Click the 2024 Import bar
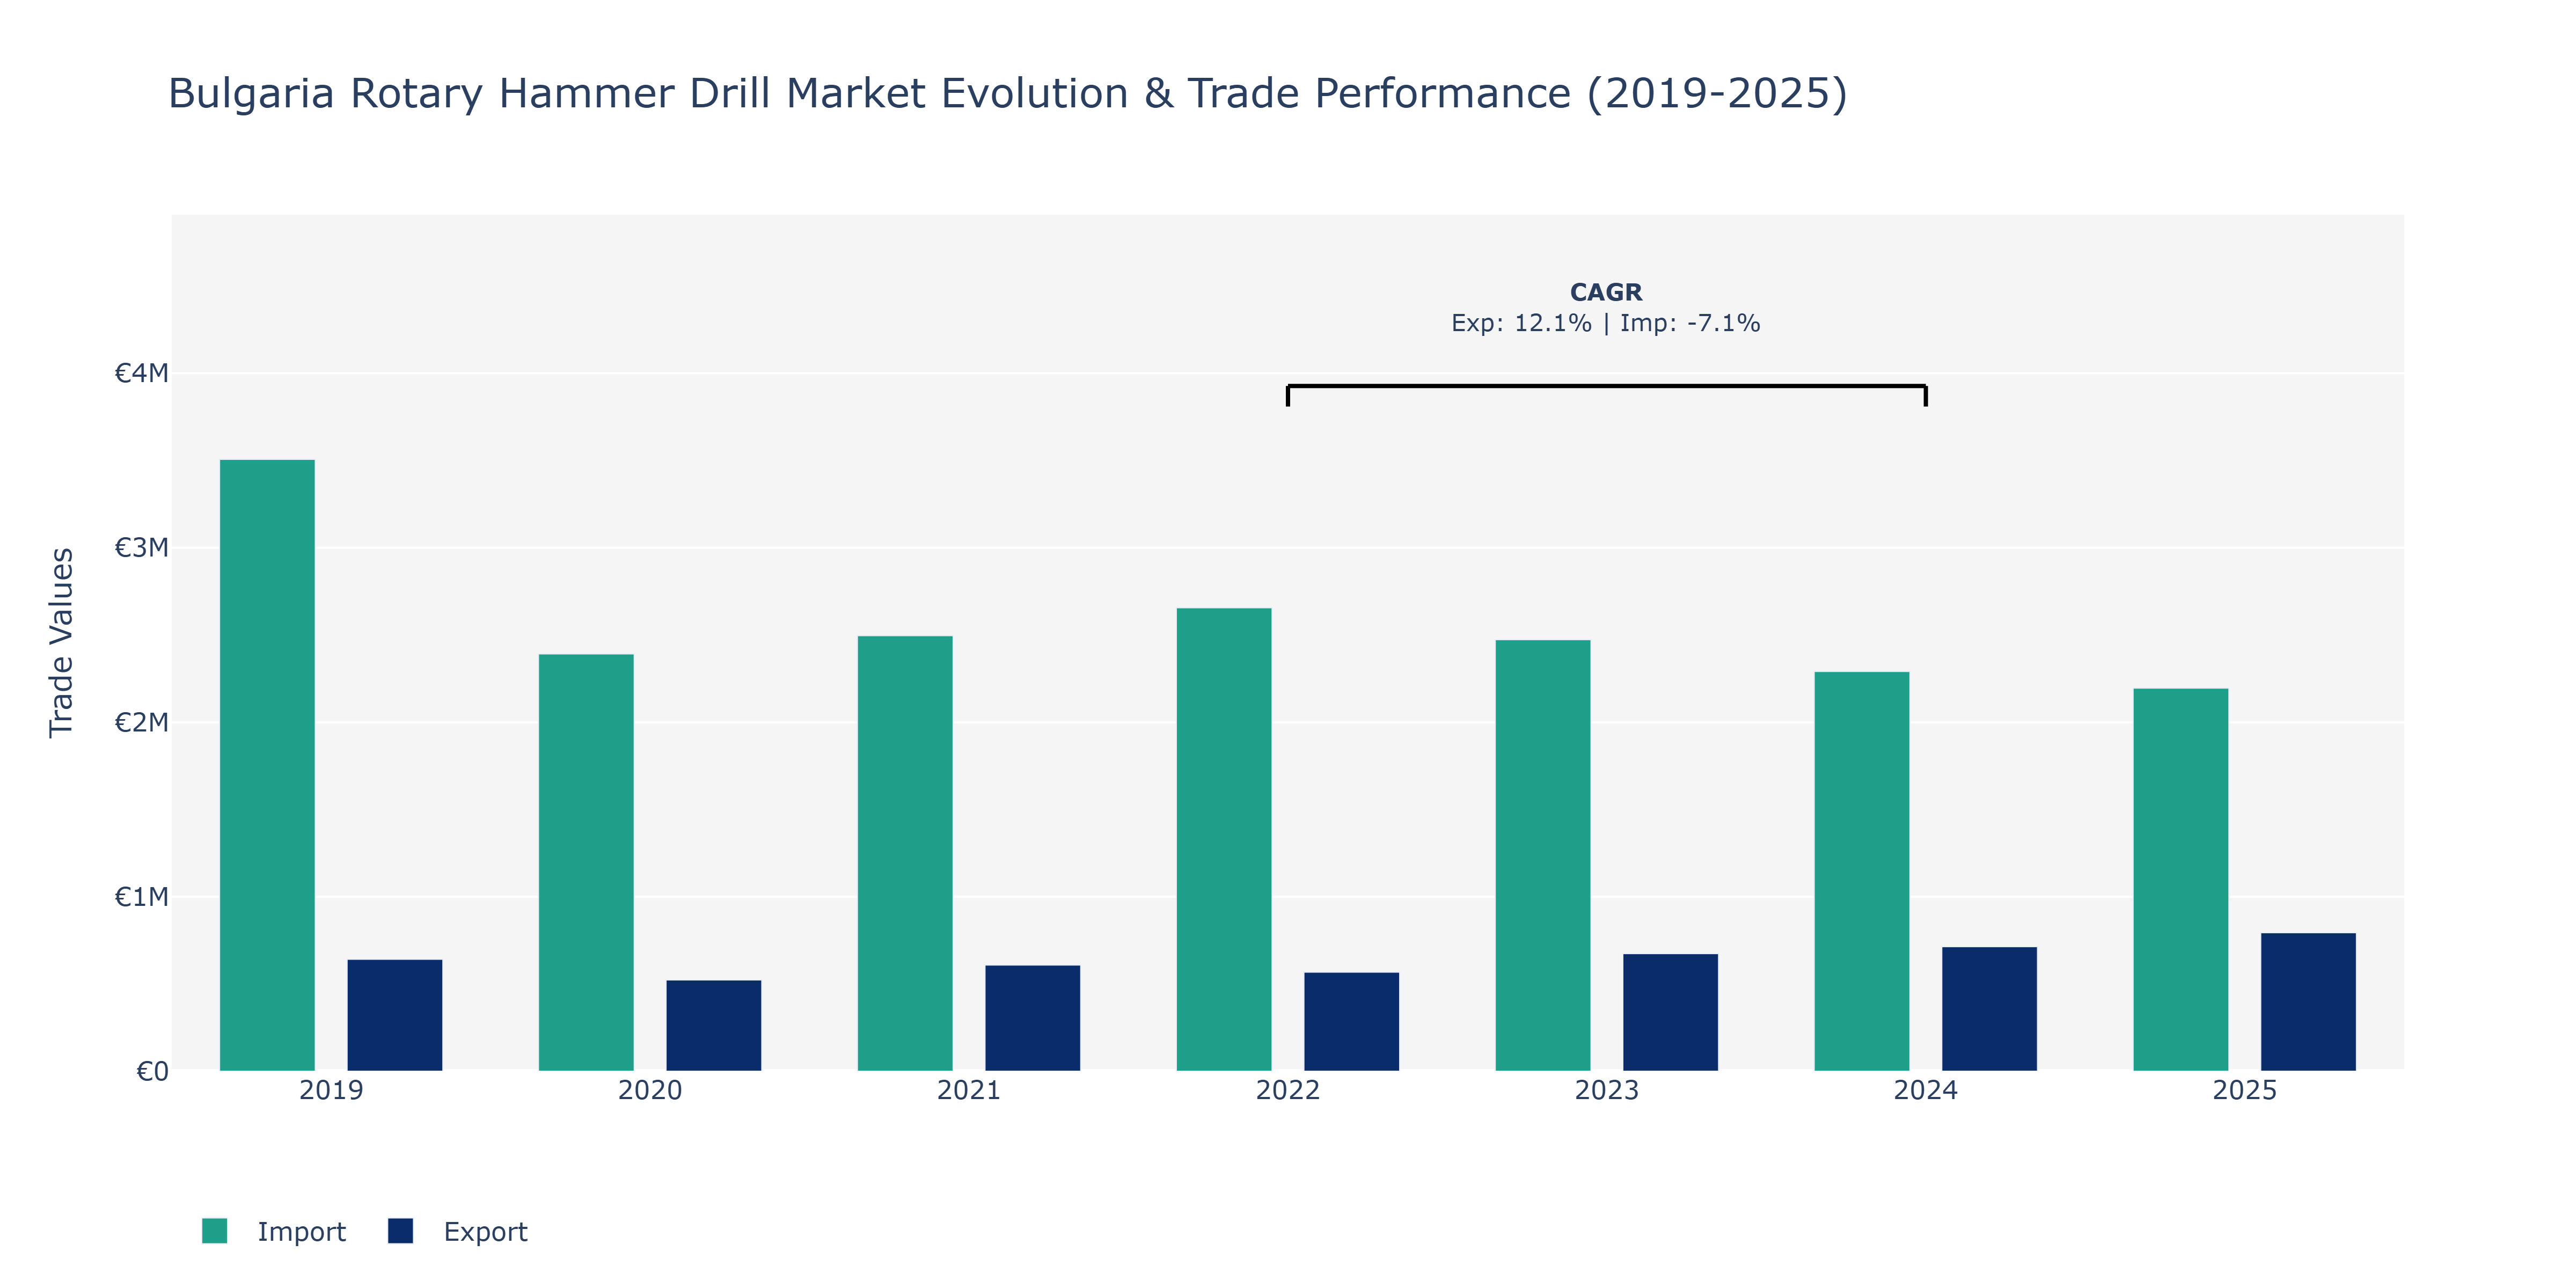2576x1288 pixels. coord(1862,871)
